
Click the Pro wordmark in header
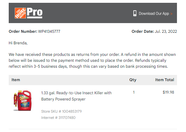click(x=35, y=13)
